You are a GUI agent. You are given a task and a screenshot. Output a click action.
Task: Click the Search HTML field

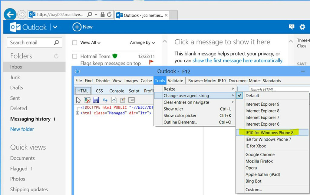point(279,90)
